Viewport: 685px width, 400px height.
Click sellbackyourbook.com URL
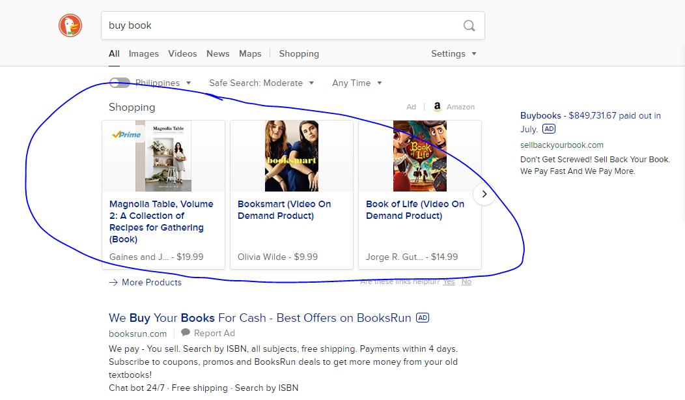tap(562, 145)
